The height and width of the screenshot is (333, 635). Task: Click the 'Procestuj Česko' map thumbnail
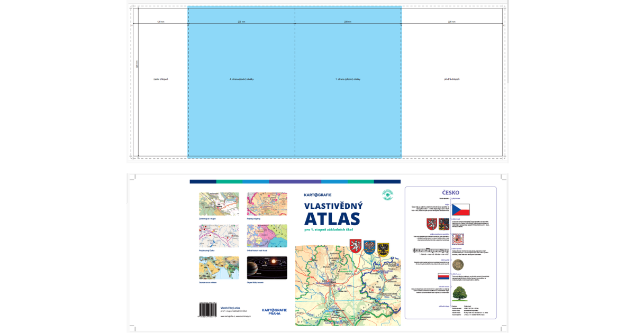click(219, 236)
